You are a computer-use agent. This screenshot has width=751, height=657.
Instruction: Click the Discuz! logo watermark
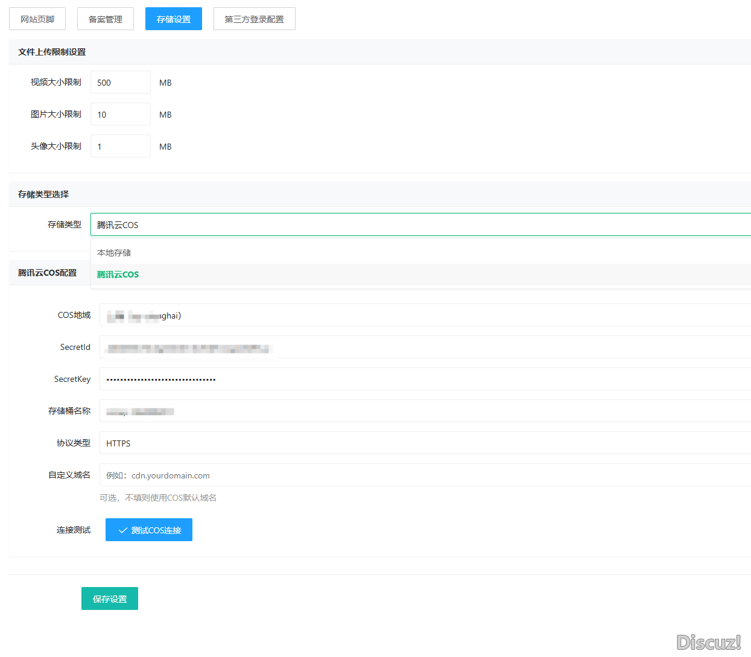coord(708,642)
